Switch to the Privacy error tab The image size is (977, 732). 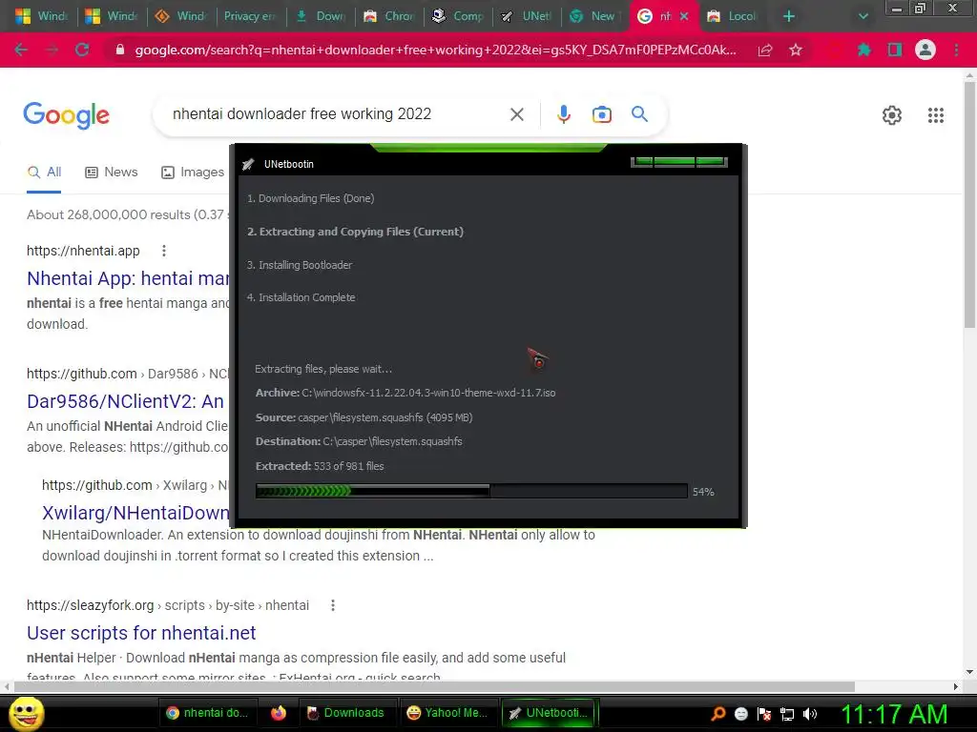[250, 16]
